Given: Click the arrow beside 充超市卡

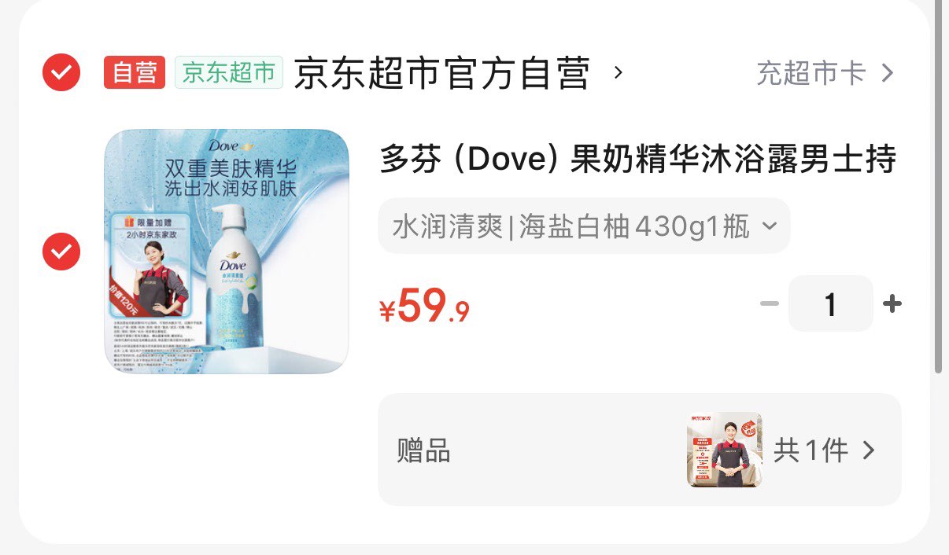Looking at the screenshot, I should click(x=887, y=73).
